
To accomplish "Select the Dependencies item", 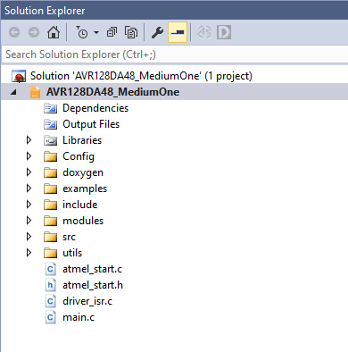I will [x=95, y=108].
